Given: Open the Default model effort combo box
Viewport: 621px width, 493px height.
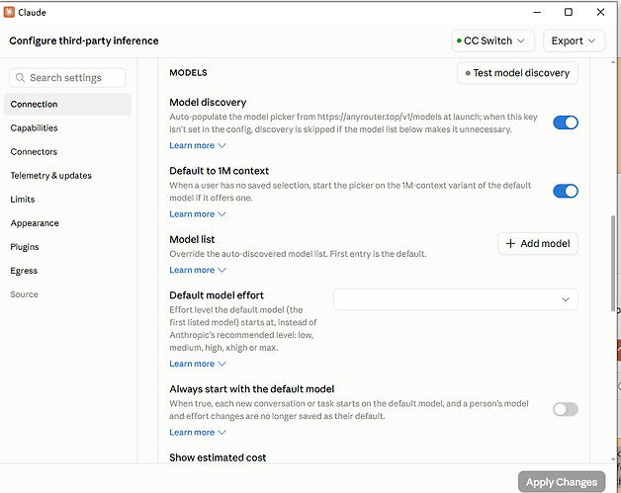Looking at the screenshot, I should point(456,299).
